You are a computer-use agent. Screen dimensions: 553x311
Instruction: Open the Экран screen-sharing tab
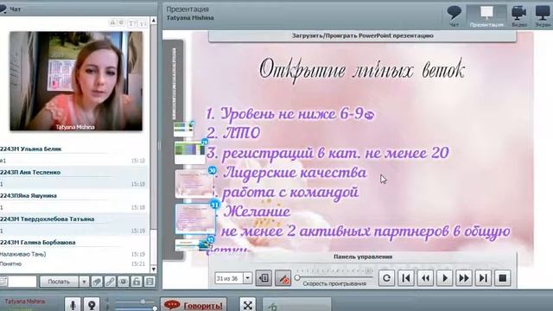coord(543,16)
